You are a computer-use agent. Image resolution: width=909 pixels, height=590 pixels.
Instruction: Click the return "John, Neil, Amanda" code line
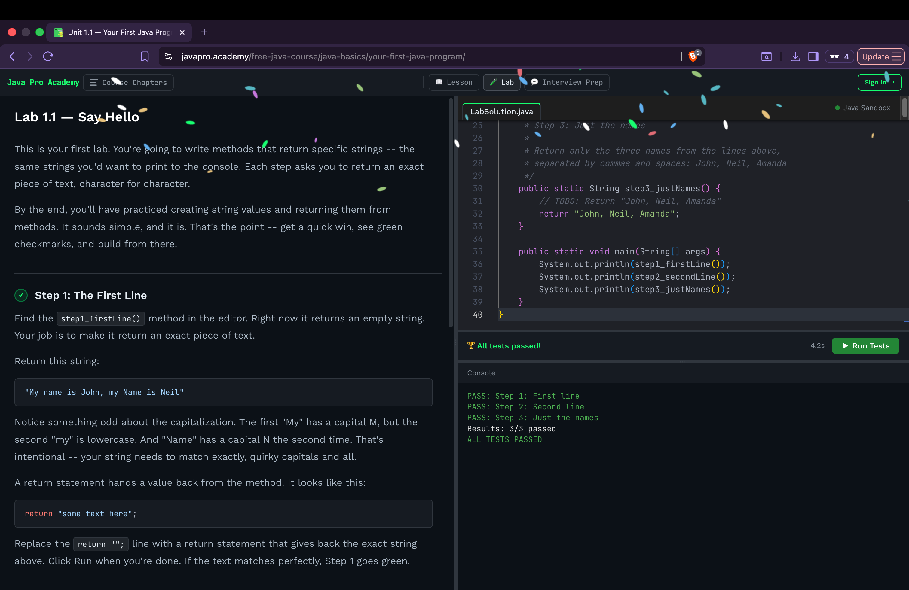[609, 214]
